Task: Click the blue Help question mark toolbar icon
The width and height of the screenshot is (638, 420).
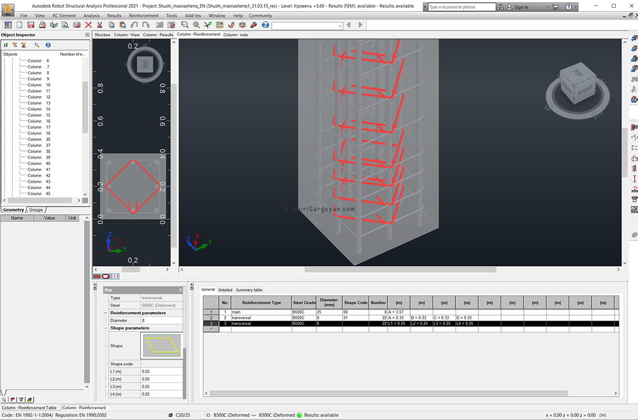Action: [x=265, y=25]
